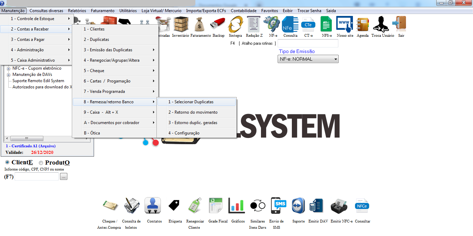
Task: Open the CT-e toolbar icon
Action: pyautogui.click(x=307, y=24)
